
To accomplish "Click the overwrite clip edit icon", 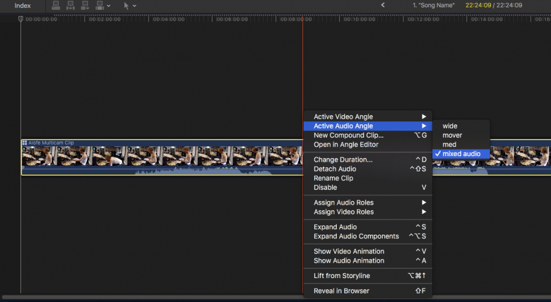I will (x=99, y=6).
